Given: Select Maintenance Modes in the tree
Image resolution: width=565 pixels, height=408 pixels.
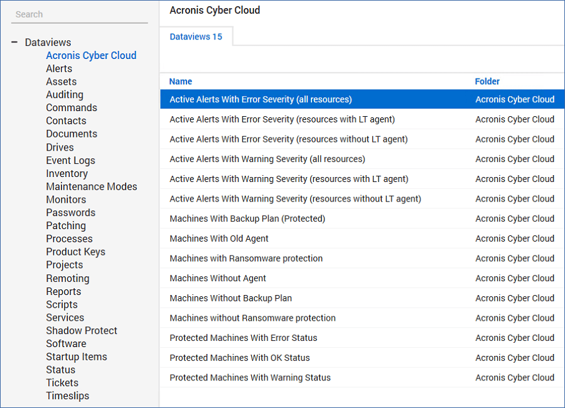Looking at the screenshot, I should 91,186.
